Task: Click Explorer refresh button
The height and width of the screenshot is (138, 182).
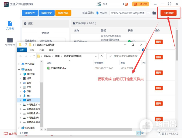Action: pyautogui.click(x=101, y=56)
